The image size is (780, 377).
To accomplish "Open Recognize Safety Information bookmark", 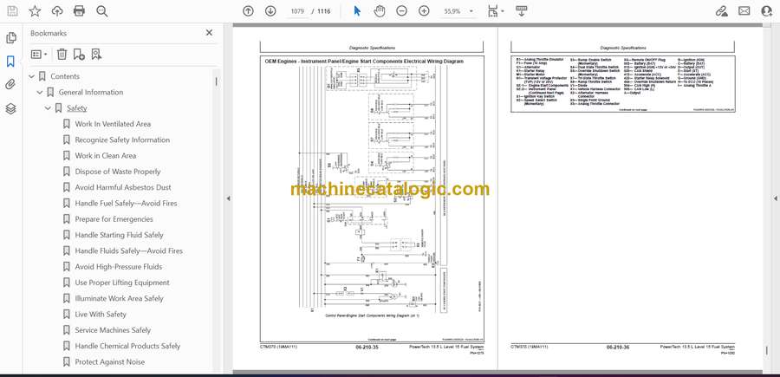I will pyautogui.click(x=122, y=140).
